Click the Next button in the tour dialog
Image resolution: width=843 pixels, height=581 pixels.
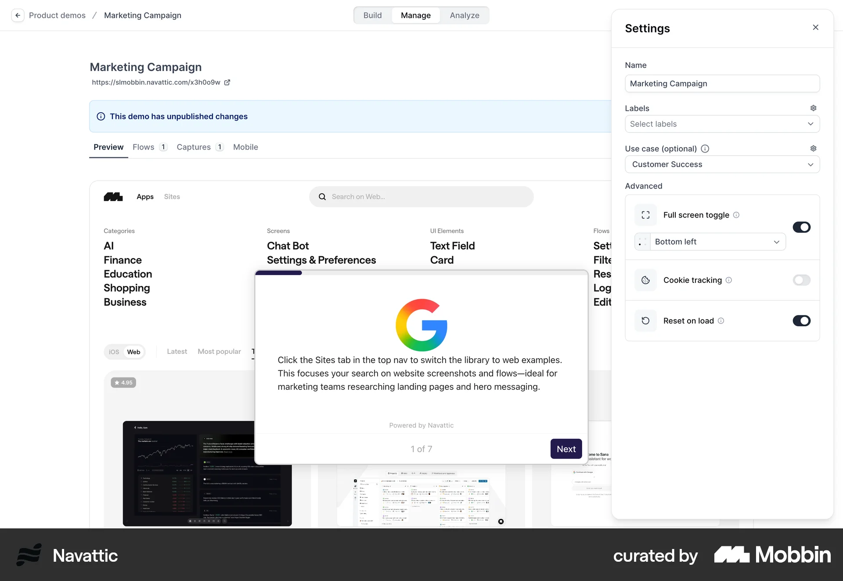(x=566, y=449)
